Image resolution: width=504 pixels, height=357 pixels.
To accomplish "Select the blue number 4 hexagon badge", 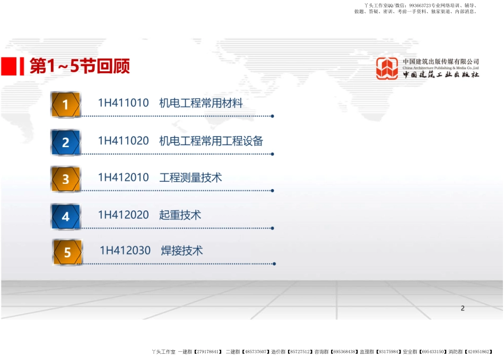I will pos(66,217).
